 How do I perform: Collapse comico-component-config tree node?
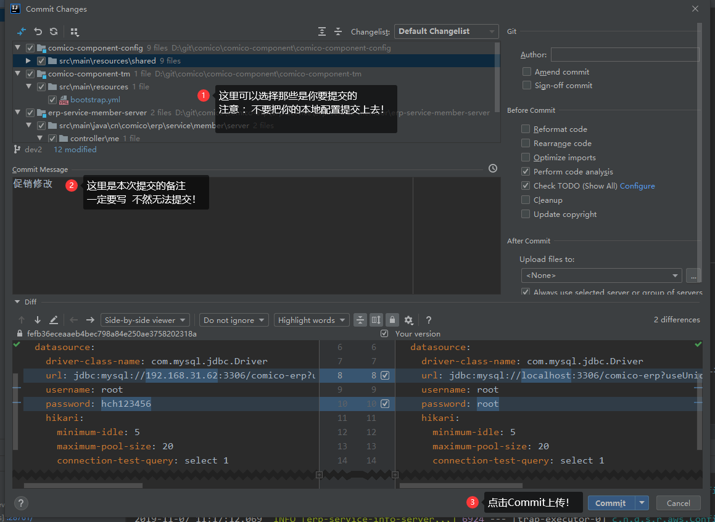coord(17,47)
